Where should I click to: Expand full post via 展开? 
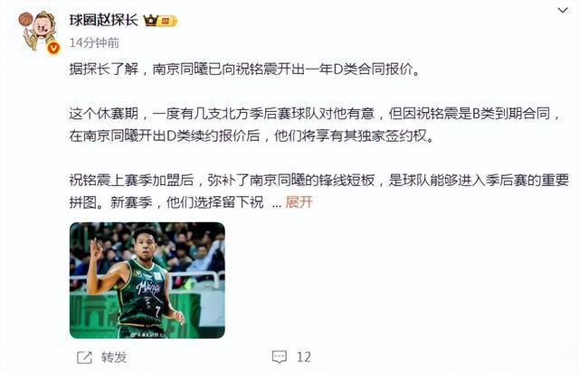(x=299, y=202)
